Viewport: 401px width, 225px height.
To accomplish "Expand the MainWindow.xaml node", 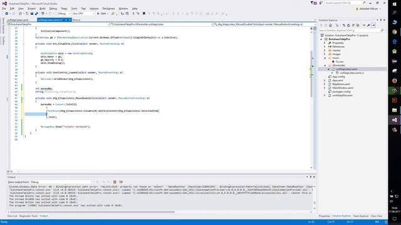I will click(x=325, y=87).
